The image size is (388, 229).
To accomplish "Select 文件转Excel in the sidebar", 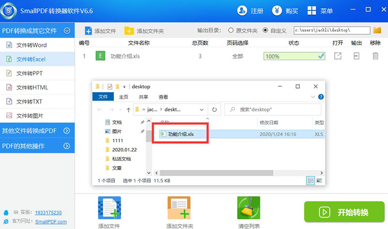I will click(x=37, y=59).
